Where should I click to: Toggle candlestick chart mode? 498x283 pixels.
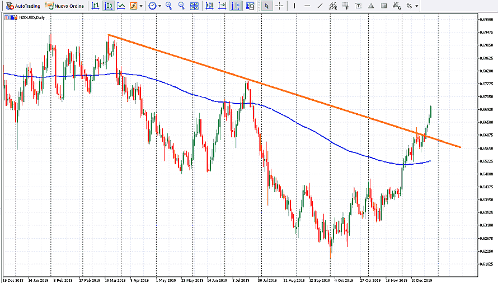coord(108,6)
